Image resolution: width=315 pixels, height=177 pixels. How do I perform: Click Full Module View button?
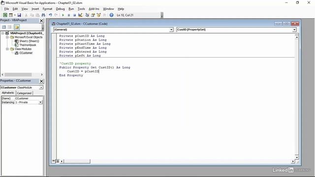pyautogui.click(x=58, y=161)
